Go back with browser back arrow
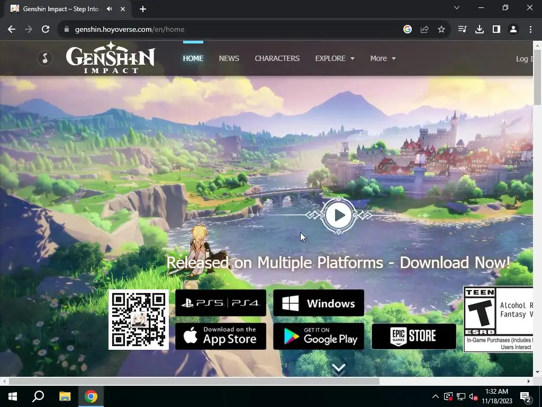Image resolution: width=542 pixels, height=407 pixels. click(12, 30)
